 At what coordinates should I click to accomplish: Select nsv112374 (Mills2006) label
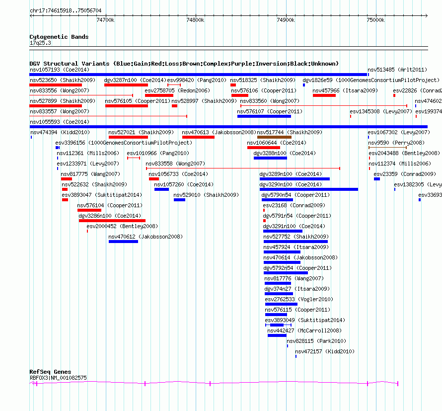tap(400, 164)
